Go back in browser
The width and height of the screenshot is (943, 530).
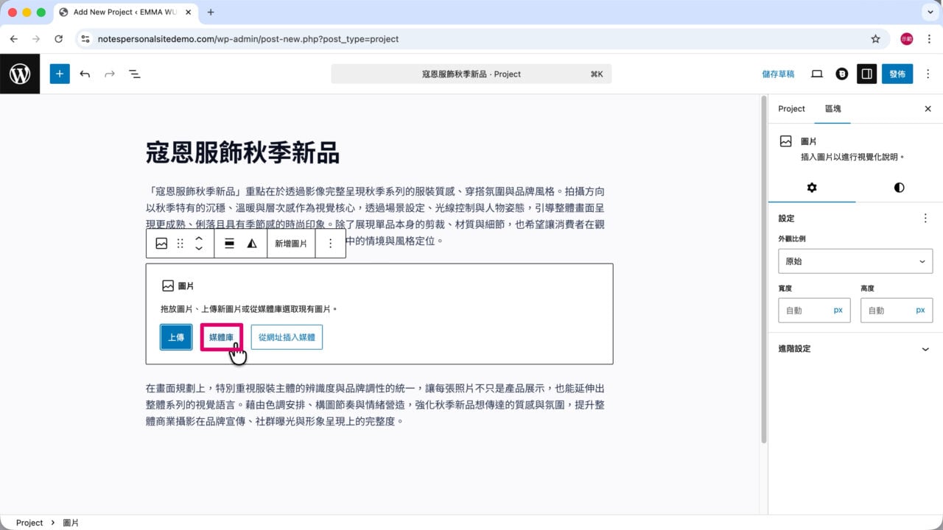[x=14, y=39]
